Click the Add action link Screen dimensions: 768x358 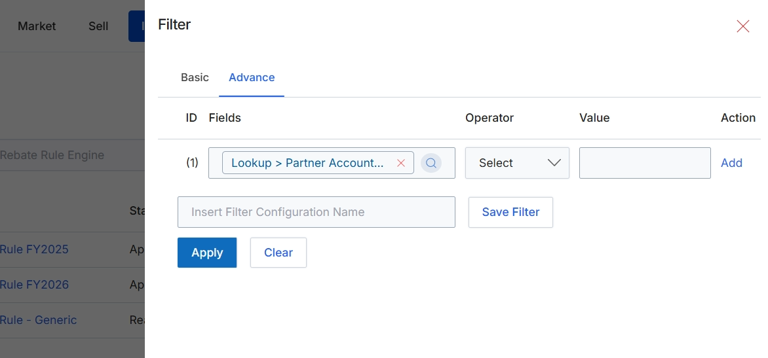731,163
